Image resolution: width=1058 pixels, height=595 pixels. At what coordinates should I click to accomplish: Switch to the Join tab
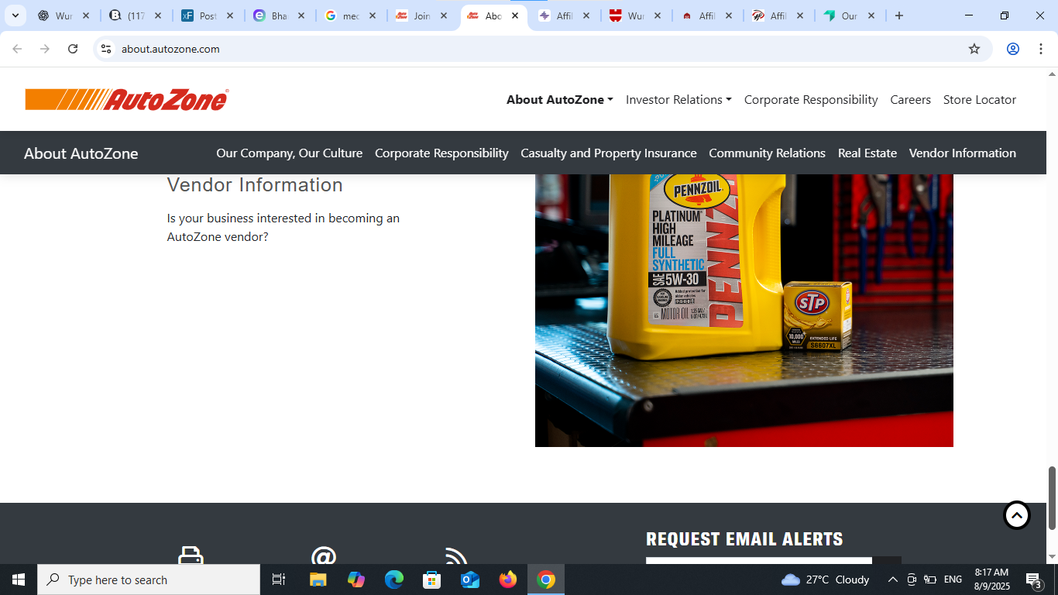click(x=422, y=15)
